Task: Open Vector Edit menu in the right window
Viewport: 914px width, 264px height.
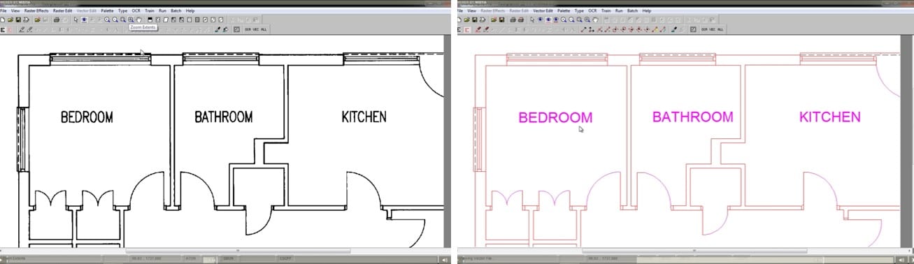Action: point(543,11)
